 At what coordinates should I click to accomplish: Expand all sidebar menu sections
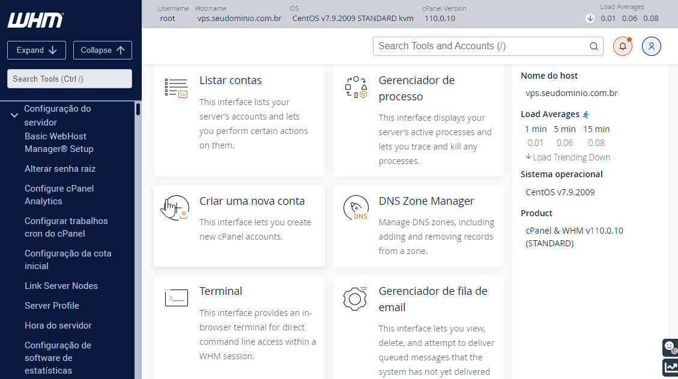[x=36, y=50]
